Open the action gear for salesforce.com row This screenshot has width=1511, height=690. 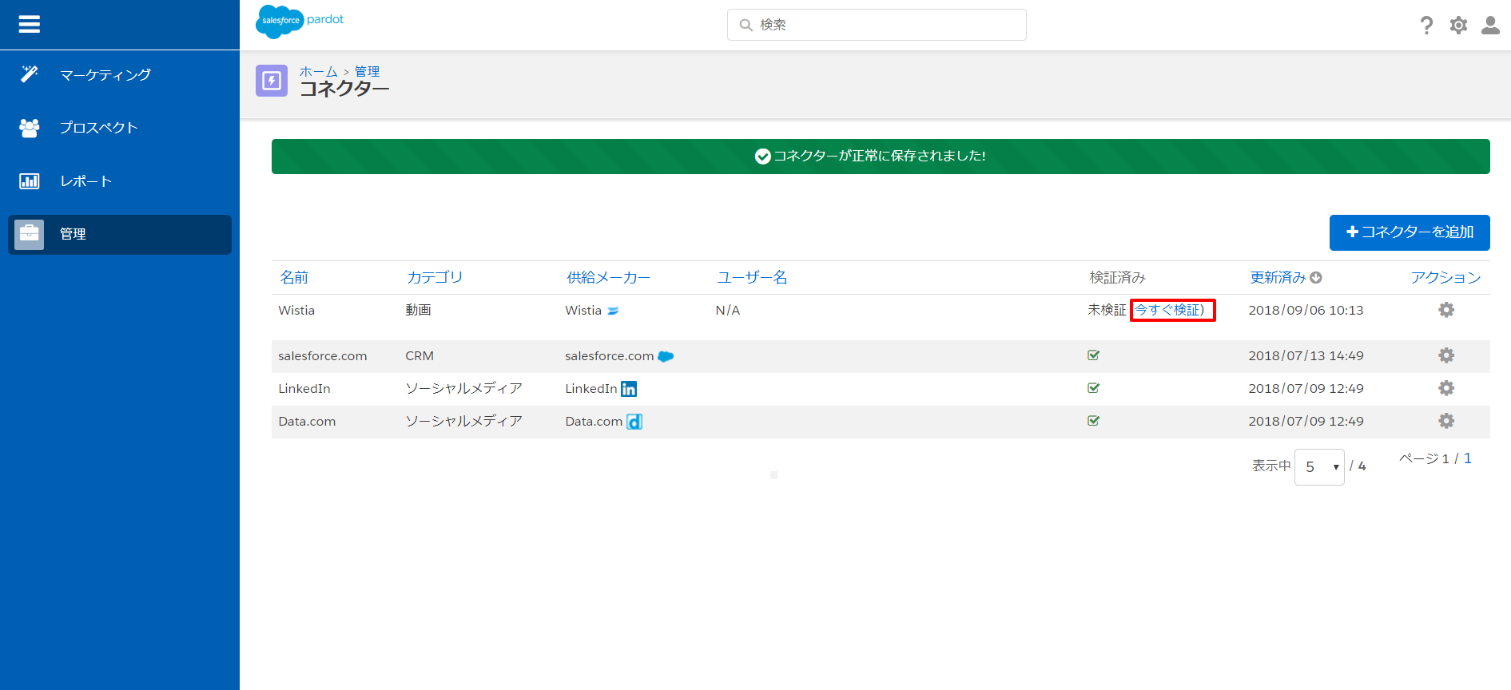pyautogui.click(x=1445, y=355)
